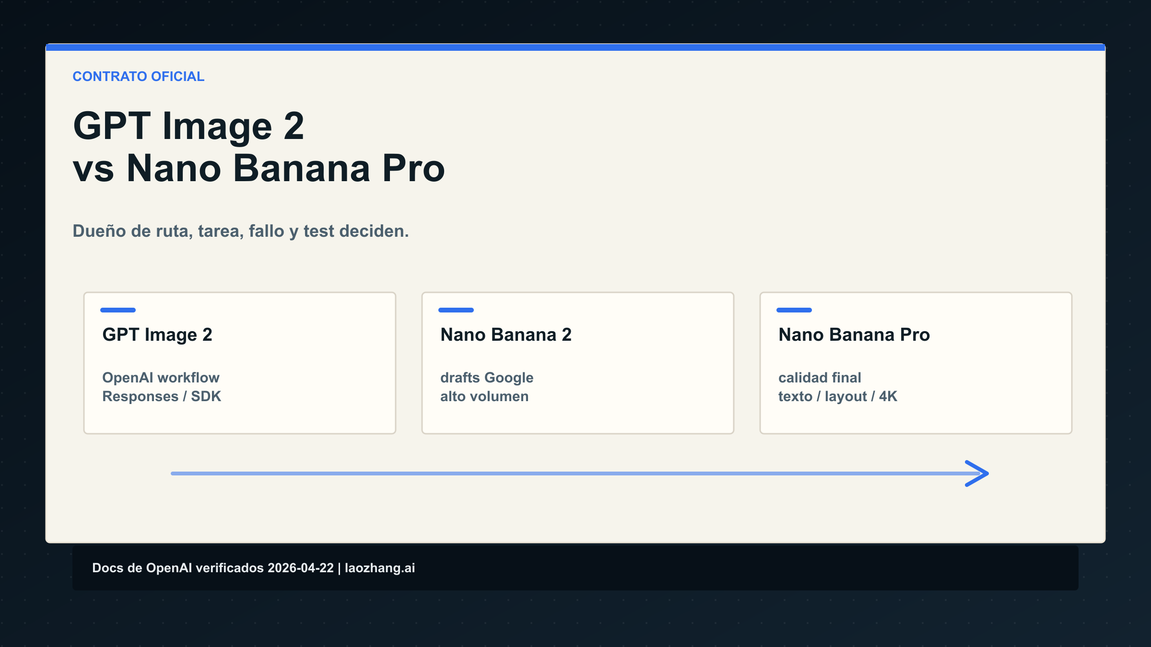Screen dimensions: 1151x647
Task: Click the blue top border strip of the slide
Action: (x=575, y=46)
